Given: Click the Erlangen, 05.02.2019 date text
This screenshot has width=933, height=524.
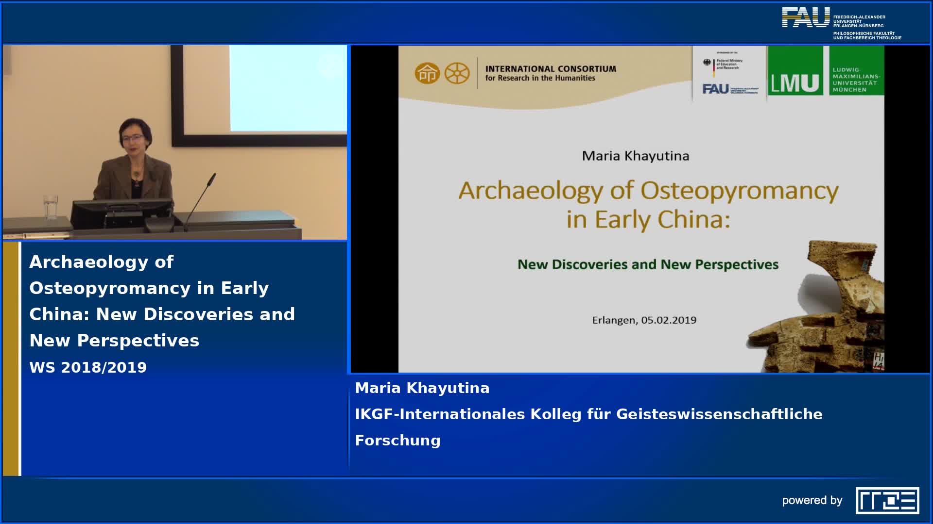Looking at the screenshot, I should 644,320.
